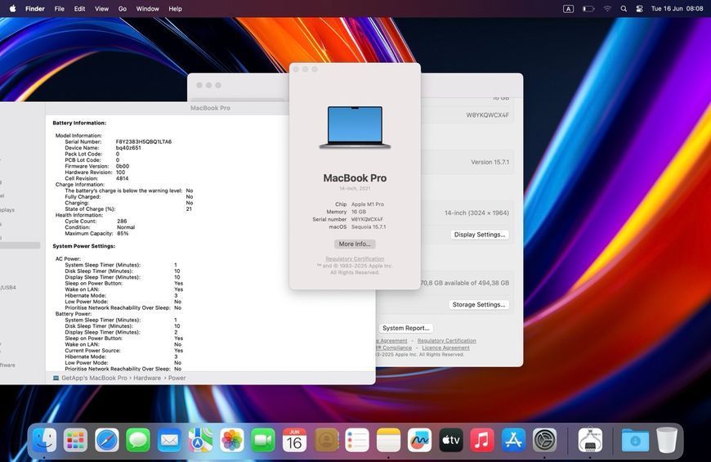Open Display Settings... in About window
The width and height of the screenshot is (711, 462).
pyautogui.click(x=480, y=235)
